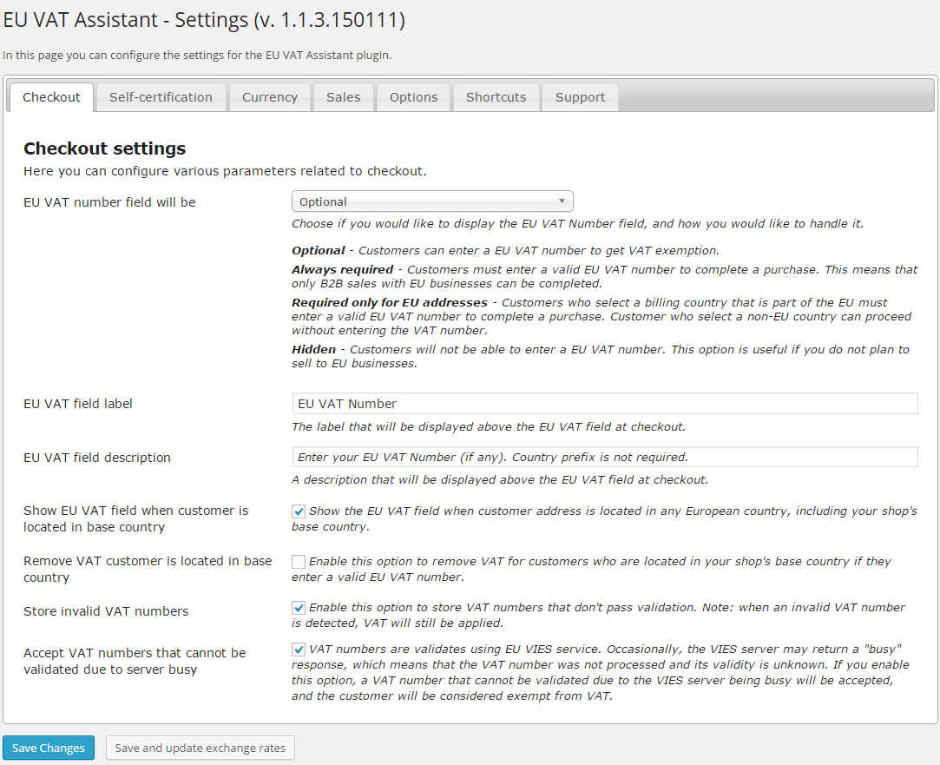
Task: Click Save and update exchange rates
Action: point(200,748)
